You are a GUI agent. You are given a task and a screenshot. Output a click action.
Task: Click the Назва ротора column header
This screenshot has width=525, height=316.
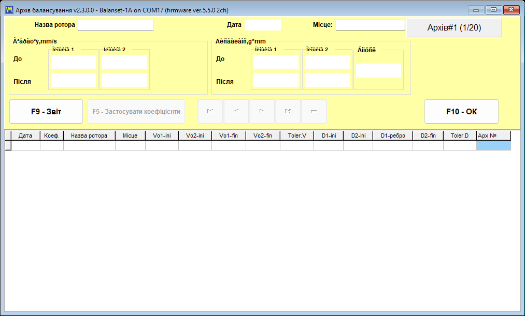[89, 136]
